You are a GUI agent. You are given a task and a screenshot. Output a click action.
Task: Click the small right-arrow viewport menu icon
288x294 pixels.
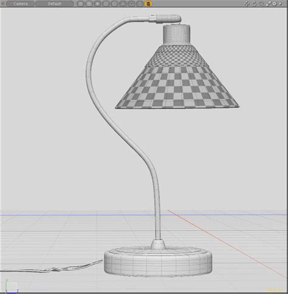pyautogui.click(x=281, y=4)
